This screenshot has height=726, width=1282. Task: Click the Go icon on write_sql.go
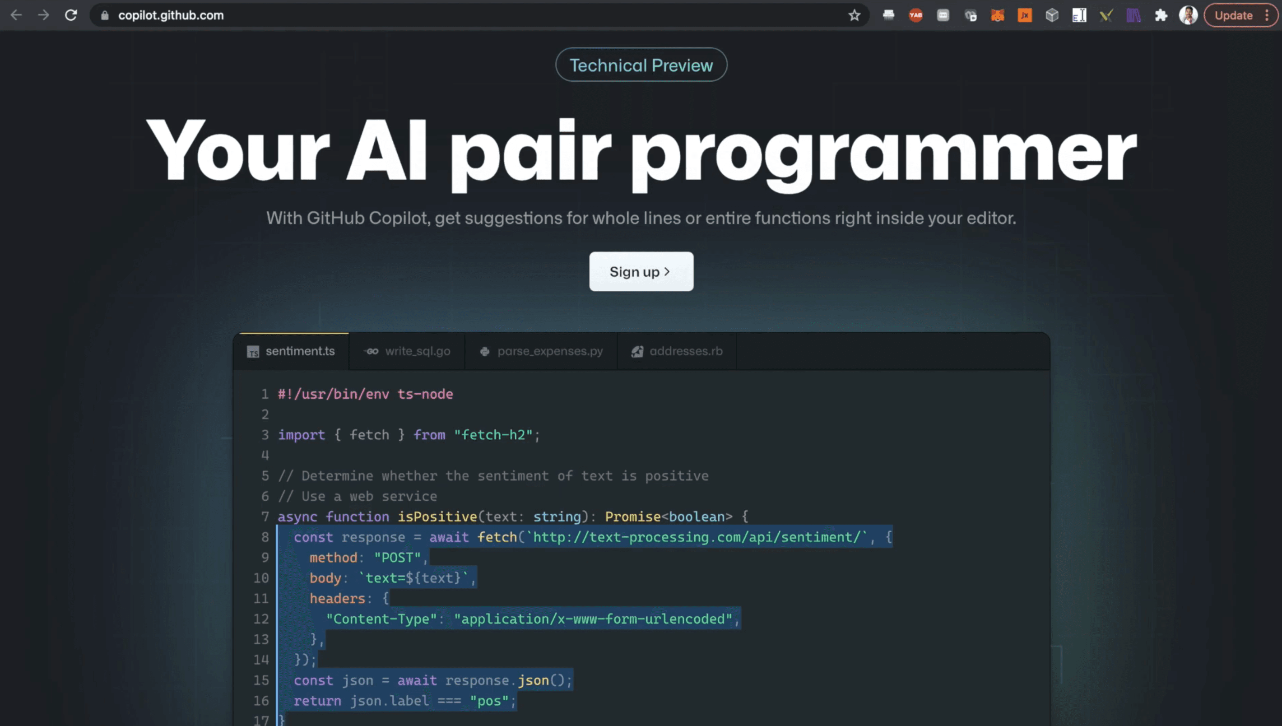pos(372,351)
